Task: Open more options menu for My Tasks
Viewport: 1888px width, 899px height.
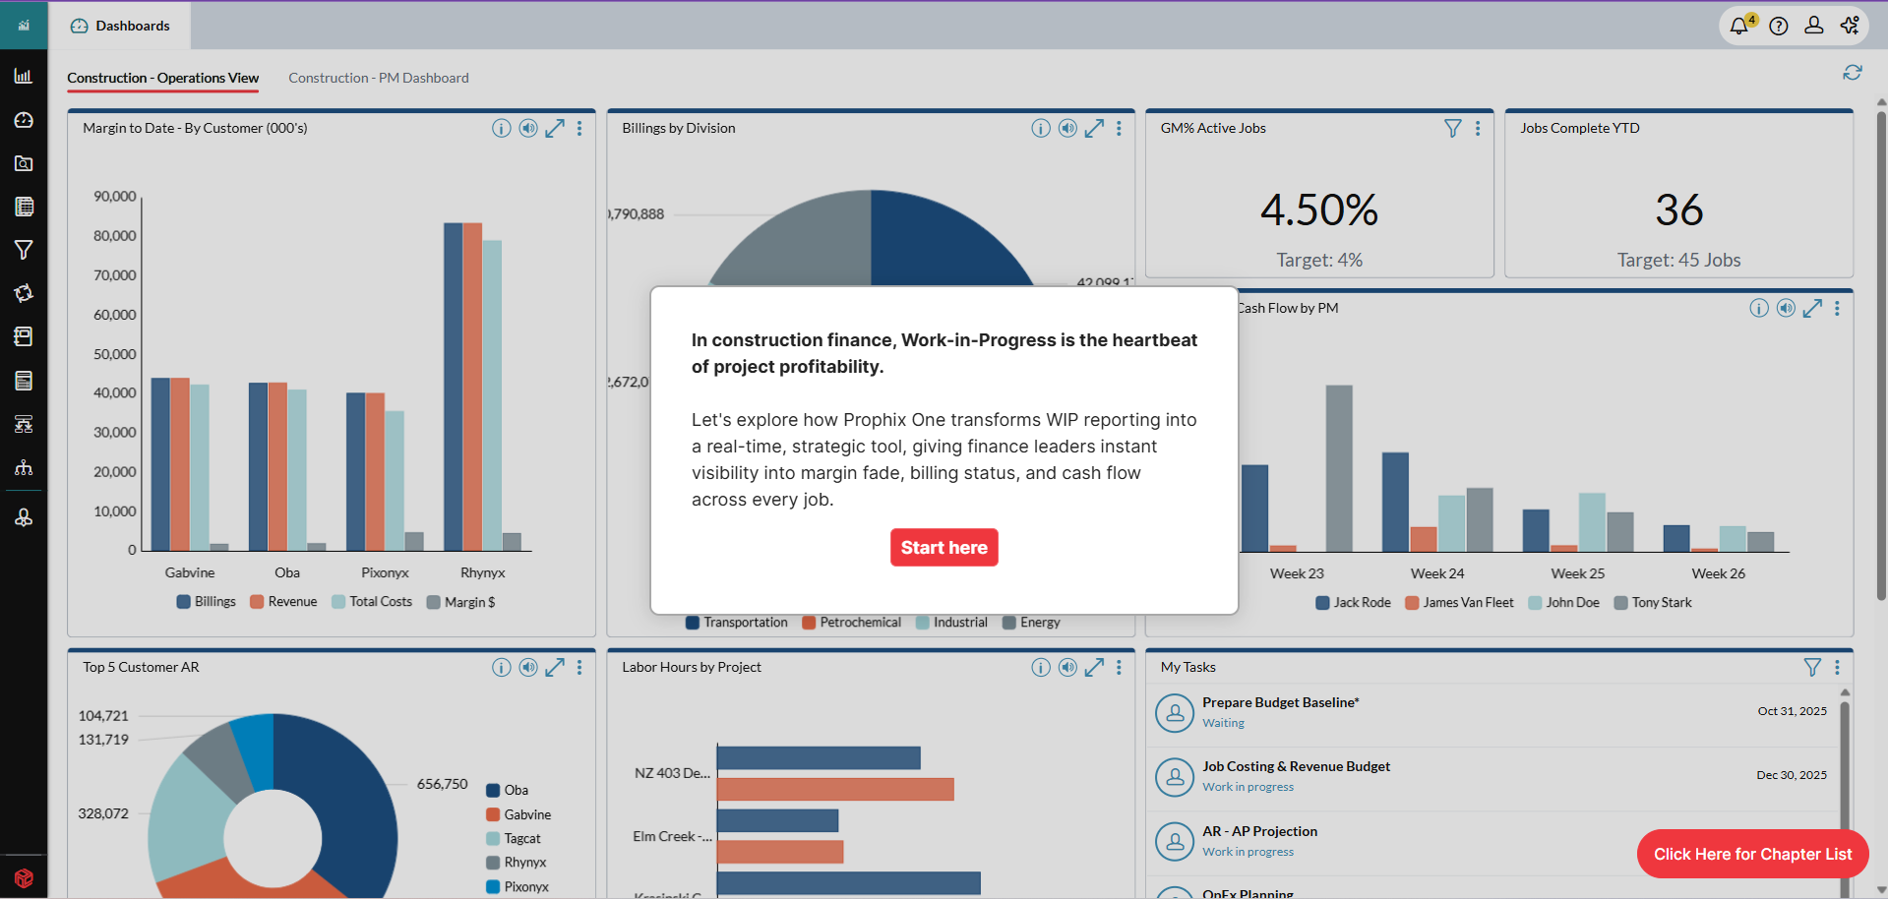Action: (1837, 667)
